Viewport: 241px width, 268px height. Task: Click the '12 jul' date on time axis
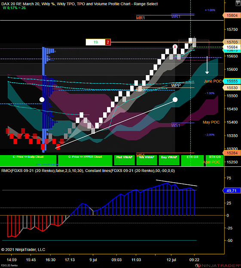[171, 260]
